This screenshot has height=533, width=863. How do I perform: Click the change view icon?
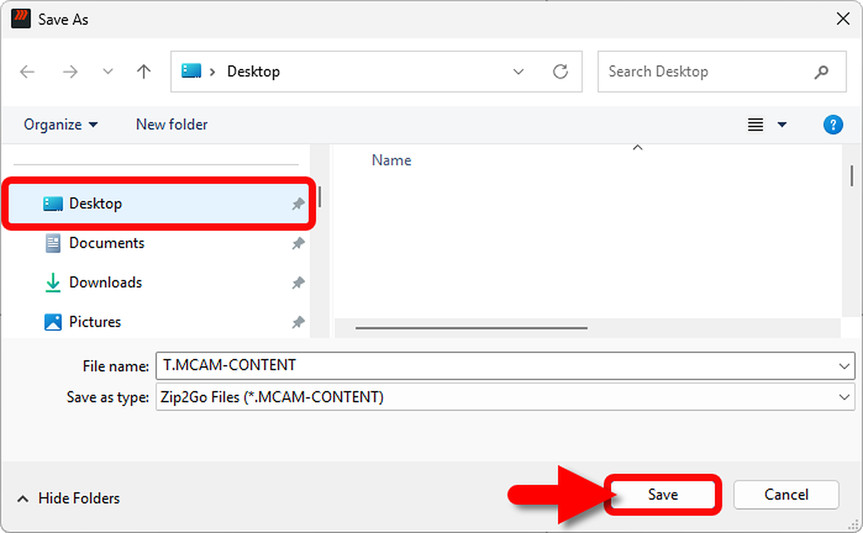pyautogui.click(x=755, y=124)
